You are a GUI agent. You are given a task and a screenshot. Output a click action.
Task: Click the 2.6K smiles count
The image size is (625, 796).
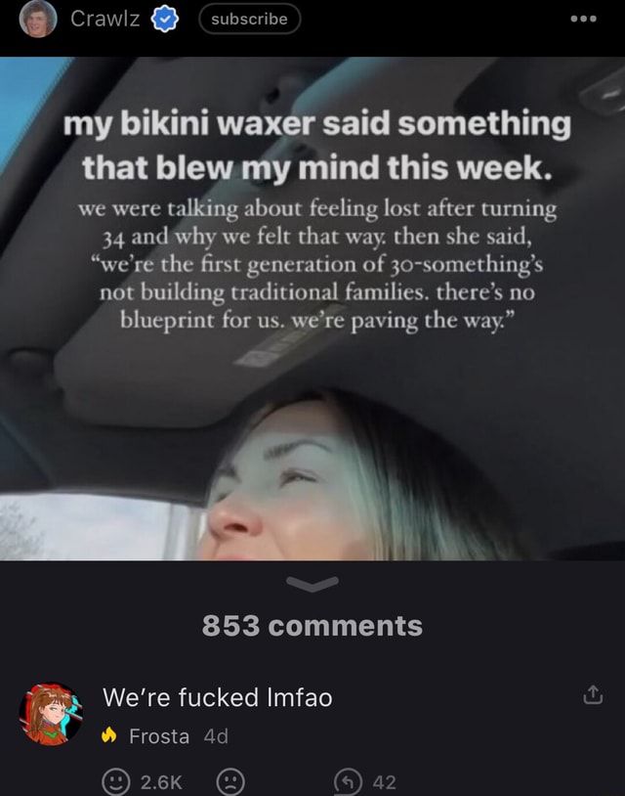pyautogui.click(x=161, y=781)
